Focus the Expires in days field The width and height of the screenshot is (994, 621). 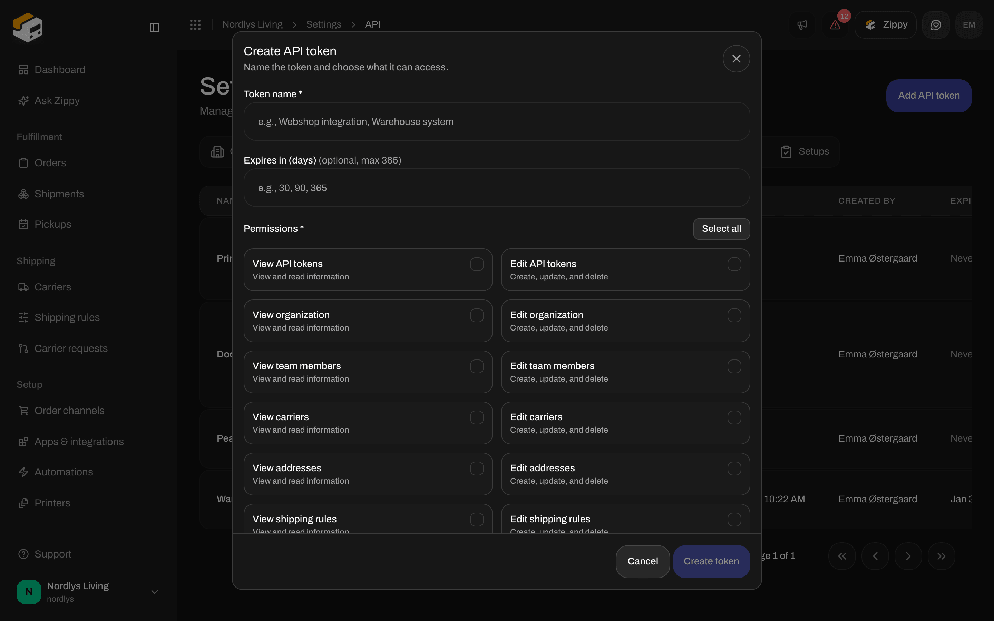click(497, 188)
